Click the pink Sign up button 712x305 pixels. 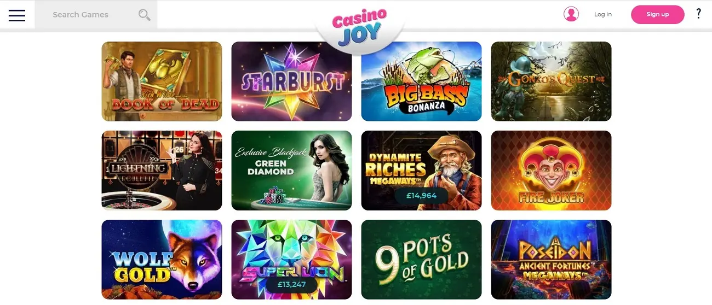657,14
